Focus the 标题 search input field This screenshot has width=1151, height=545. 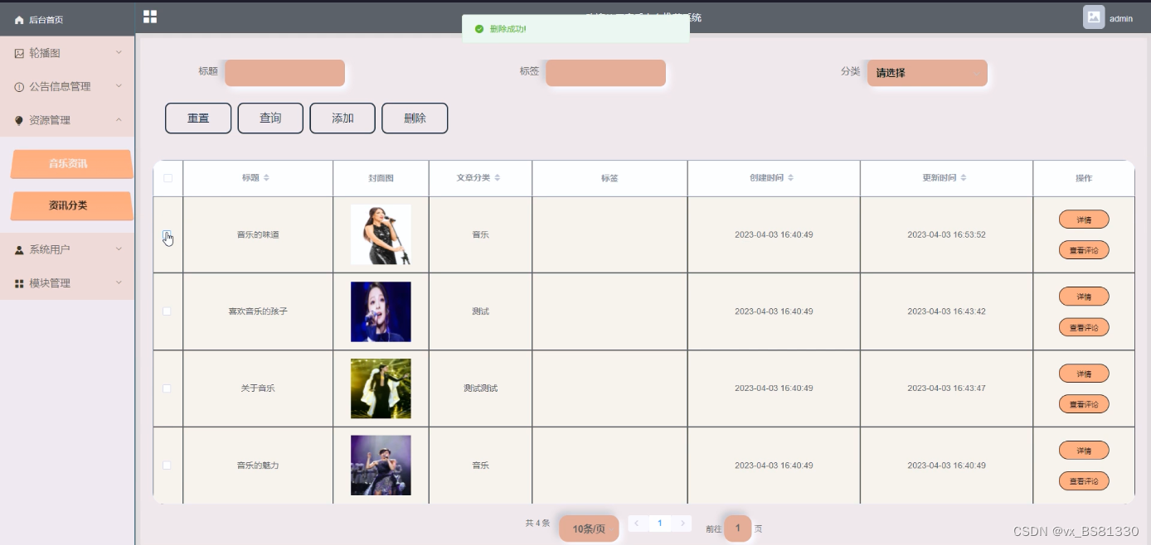(284, 73)
